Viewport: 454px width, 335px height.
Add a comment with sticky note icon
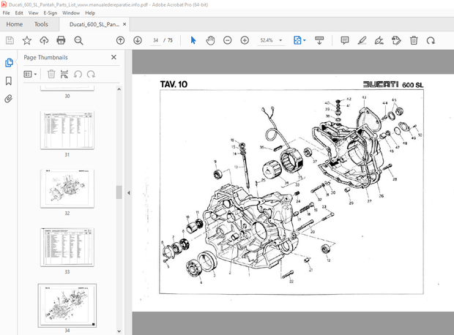345,40
